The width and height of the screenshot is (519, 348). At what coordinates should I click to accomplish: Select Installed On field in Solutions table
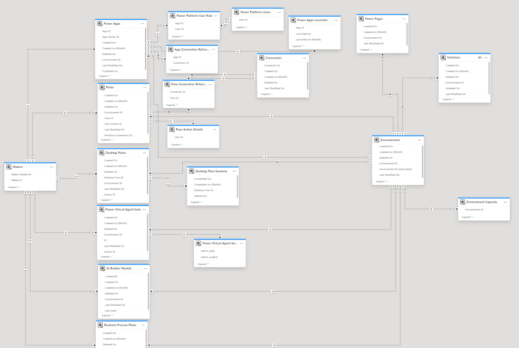(x=452, y=88)
